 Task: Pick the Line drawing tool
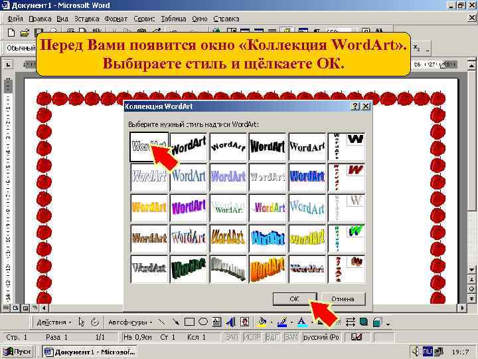pos(161,322)
